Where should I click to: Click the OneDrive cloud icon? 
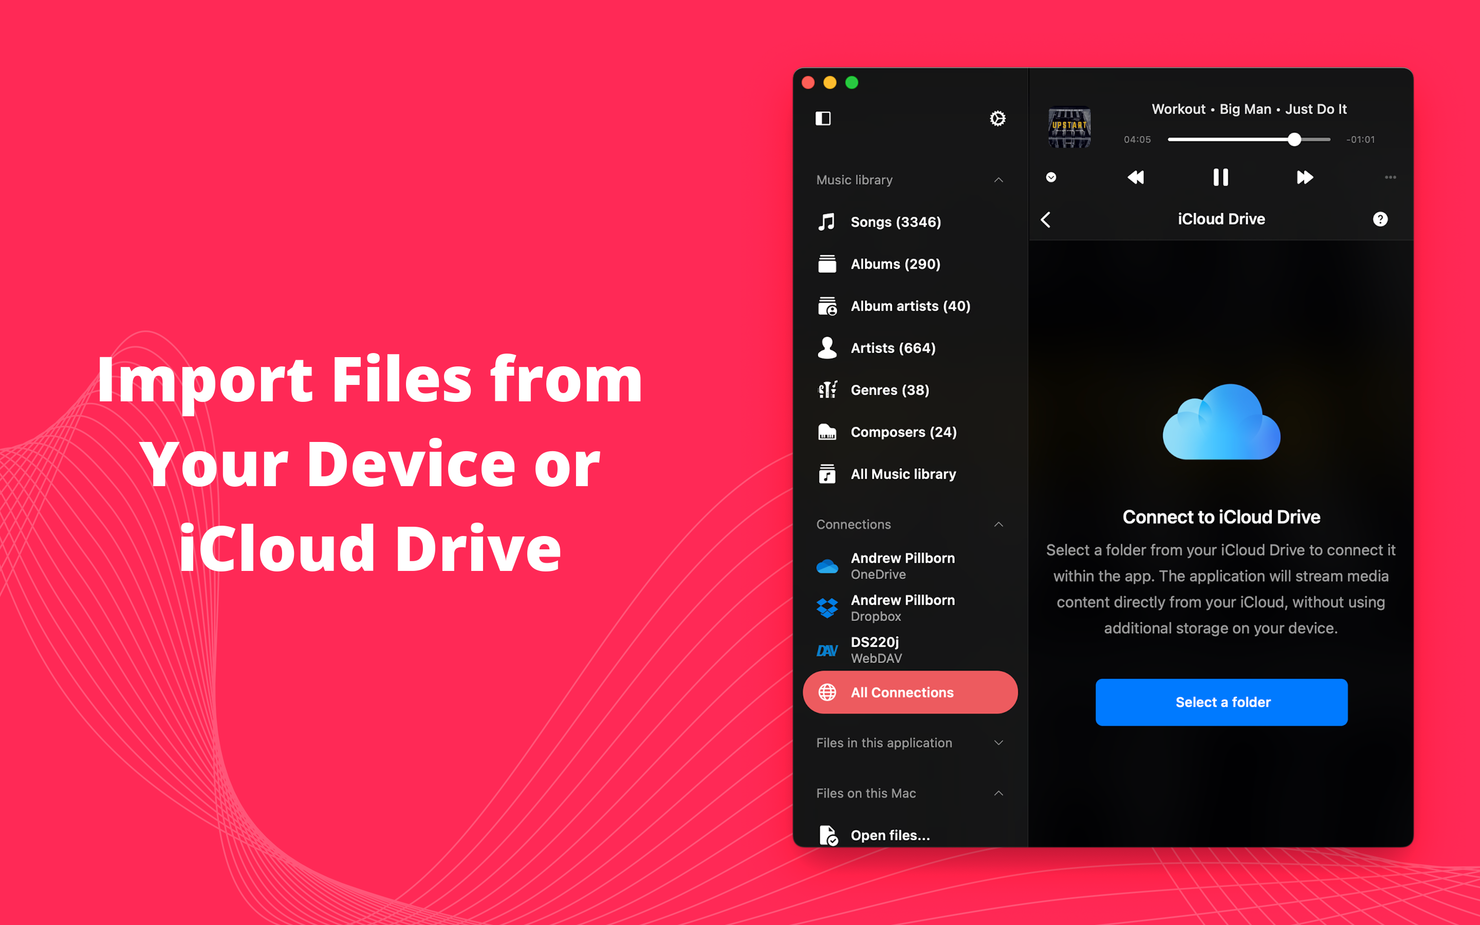click(x=827, y=566)
